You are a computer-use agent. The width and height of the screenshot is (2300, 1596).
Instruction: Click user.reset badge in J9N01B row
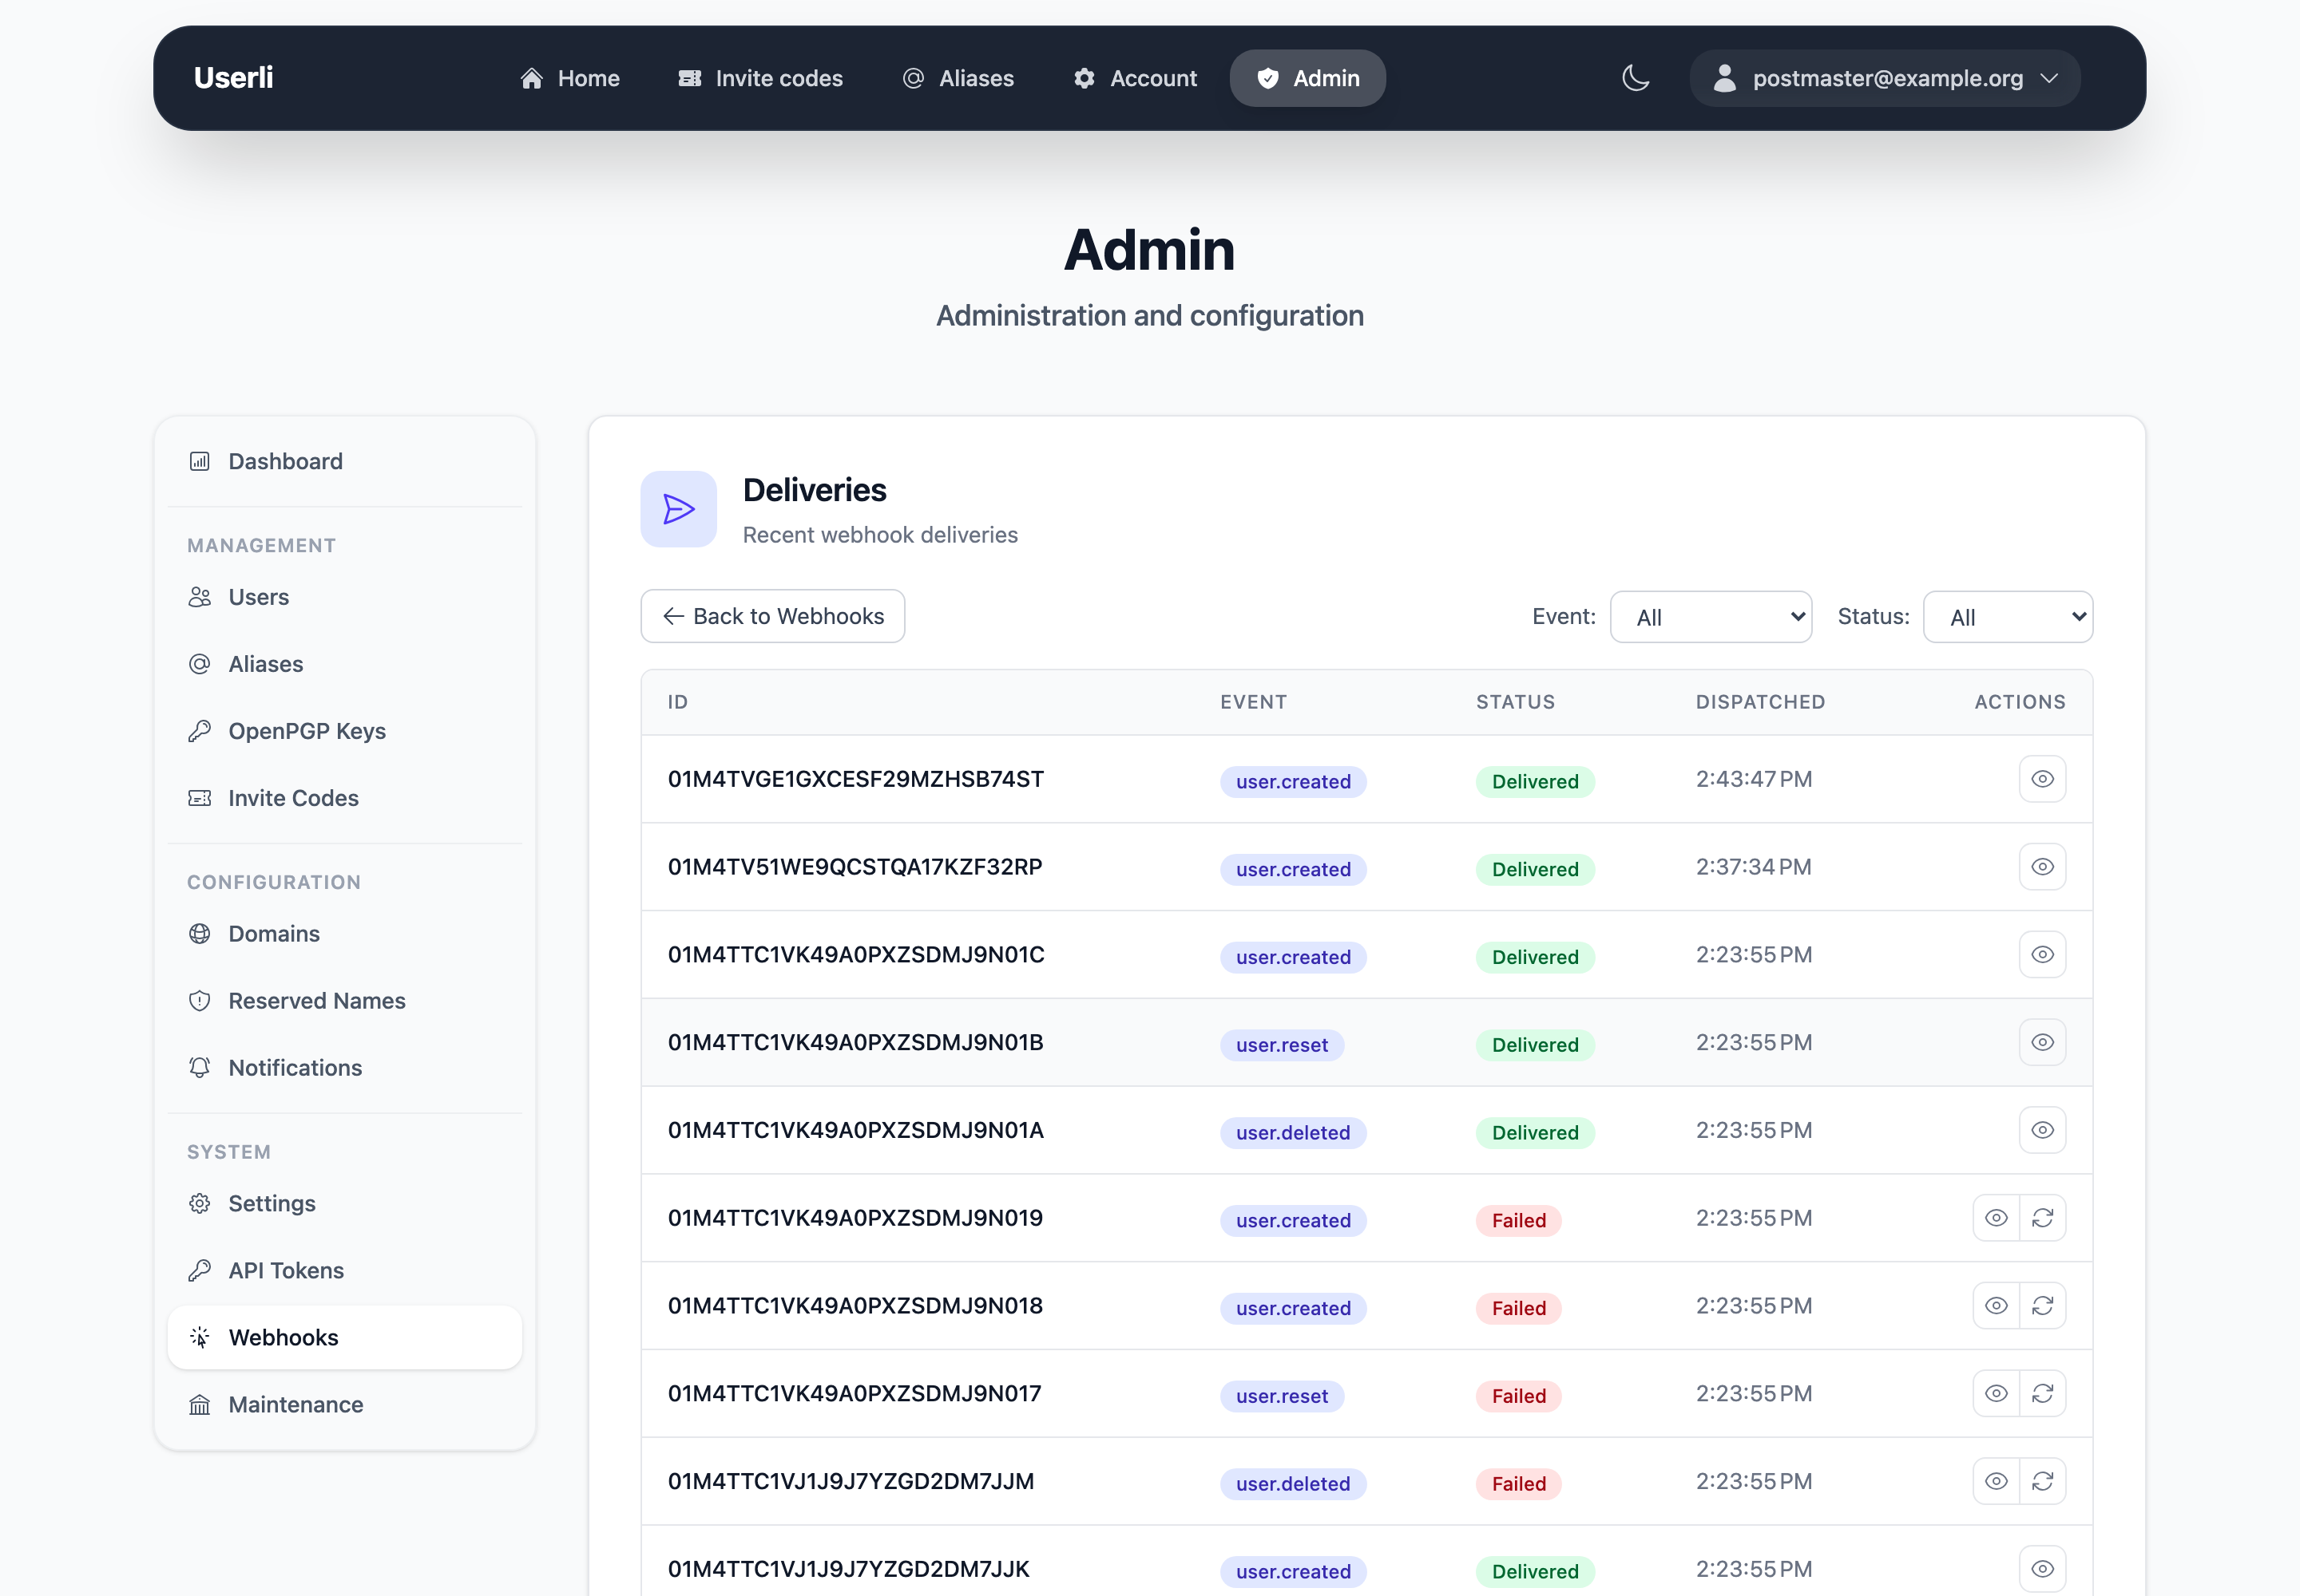[x=1281, y=1045]
